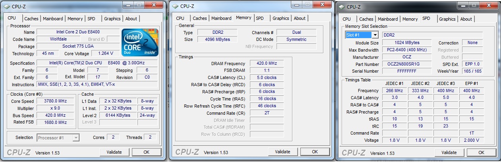
Task: Open Graphics tab in left CPU-Z window
Action: tap(112, 19)
